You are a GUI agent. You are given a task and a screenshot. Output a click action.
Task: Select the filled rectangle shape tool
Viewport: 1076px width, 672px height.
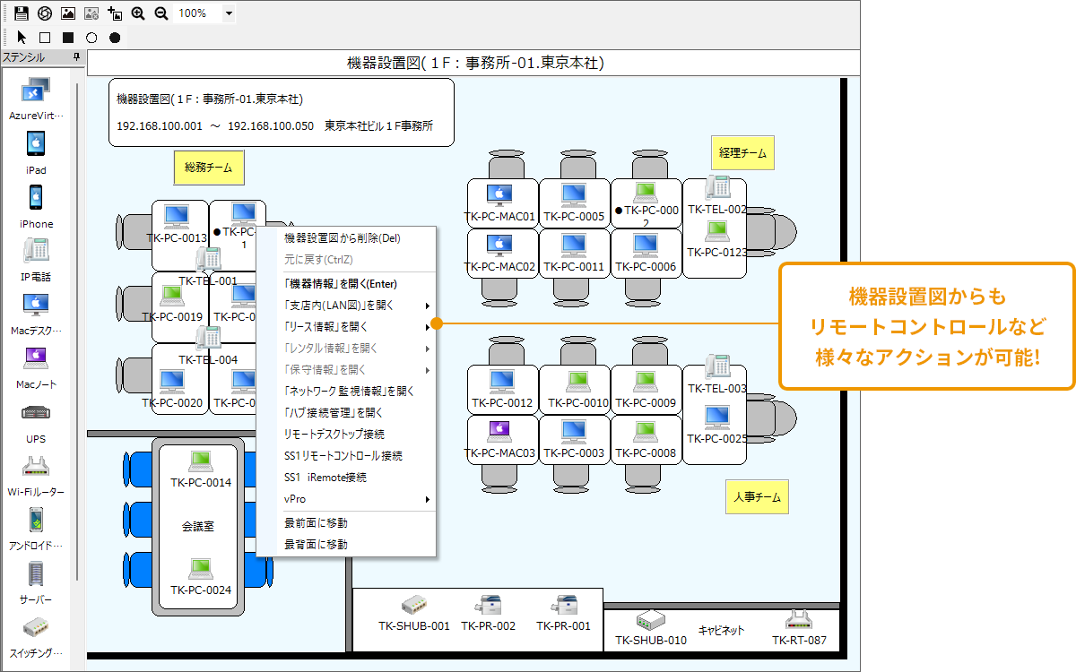click(x=67, y=38)
